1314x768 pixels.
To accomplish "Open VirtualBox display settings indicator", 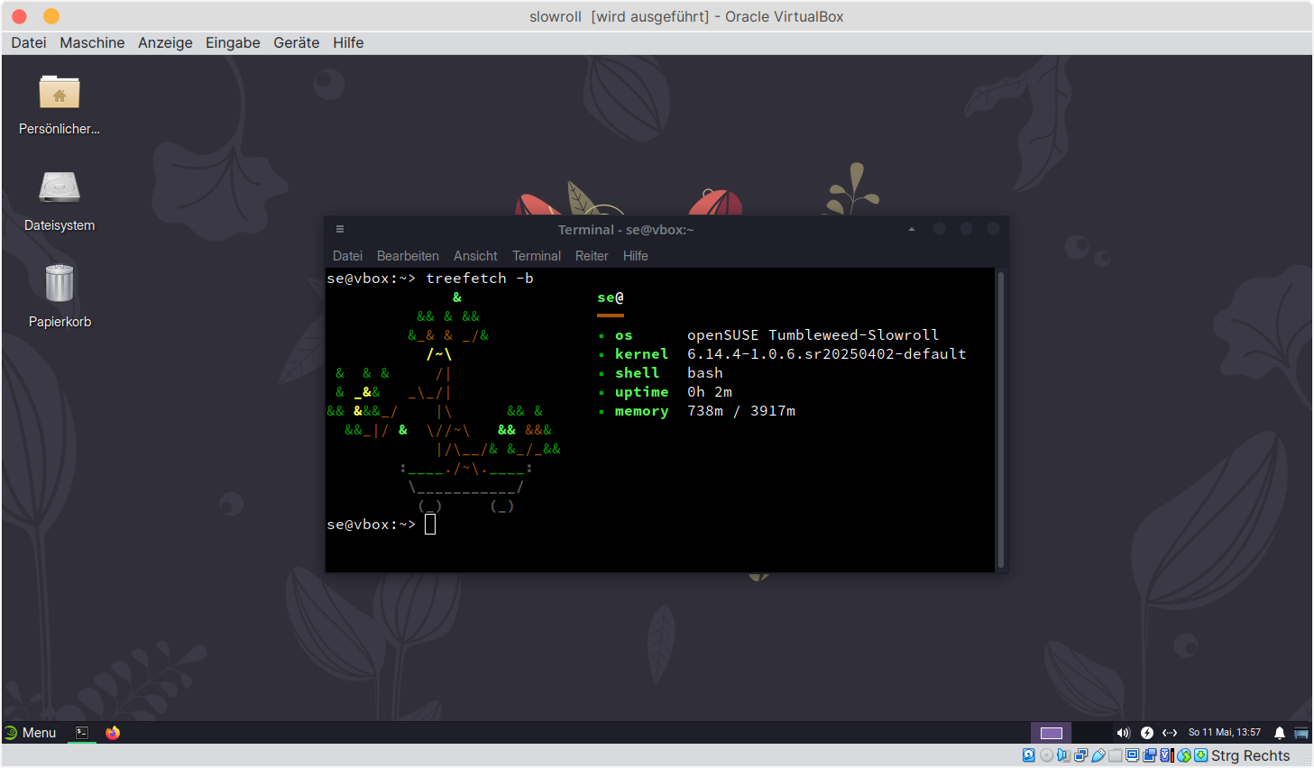I will pos(1133,755).
